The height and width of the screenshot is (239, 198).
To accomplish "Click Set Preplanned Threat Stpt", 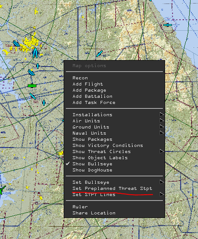I will coord(112,189).
